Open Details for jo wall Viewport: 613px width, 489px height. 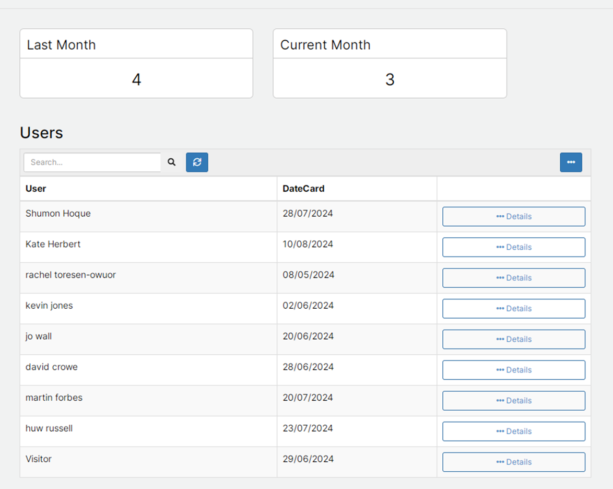pos(514,339)
